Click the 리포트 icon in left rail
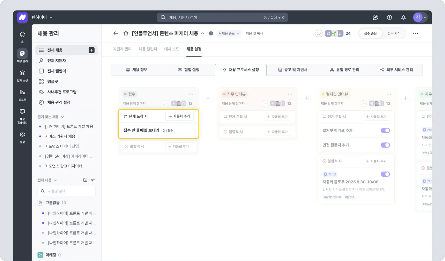Viewport: 445px width, 261px height. tap(22, 94)
